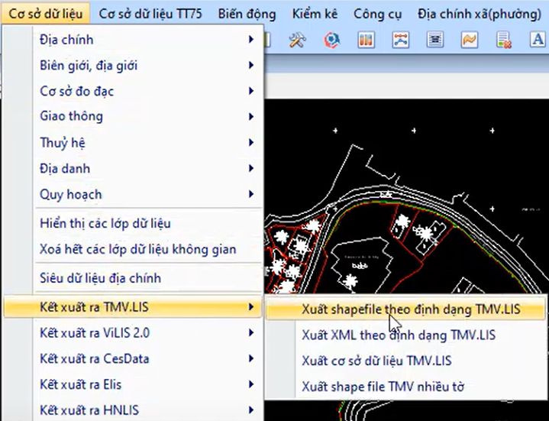The image size is (549, 421).
Task: Click the text alignment lines toolbar icon
Action: pos(435,40)
